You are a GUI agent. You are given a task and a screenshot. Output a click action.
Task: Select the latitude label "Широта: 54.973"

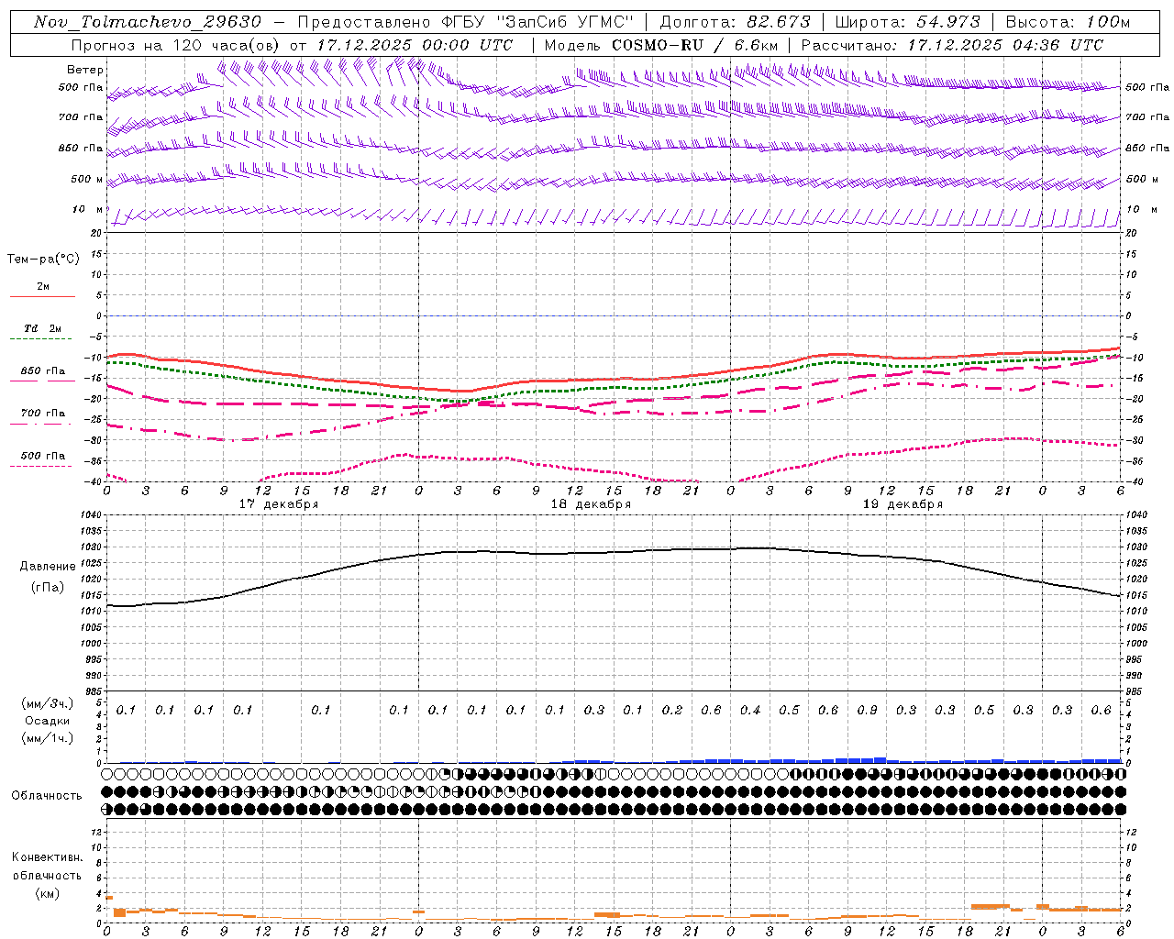click(x=907, y=22)
